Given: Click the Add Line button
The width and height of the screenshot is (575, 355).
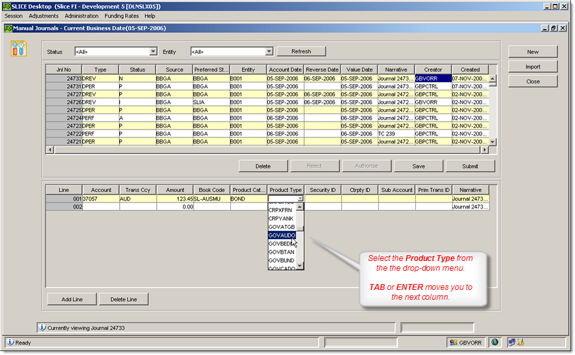Looking at the screenshot, I should click(72, 299).
